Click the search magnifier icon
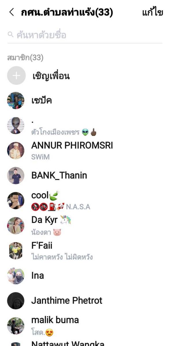The width and height of the screenshot is (170, 346). [11, 35]
